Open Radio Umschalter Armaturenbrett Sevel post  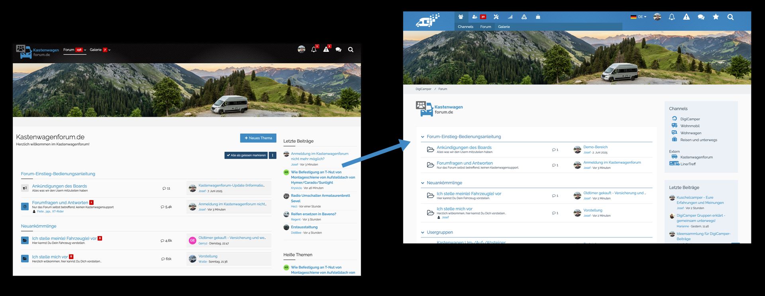click(320, 198)
